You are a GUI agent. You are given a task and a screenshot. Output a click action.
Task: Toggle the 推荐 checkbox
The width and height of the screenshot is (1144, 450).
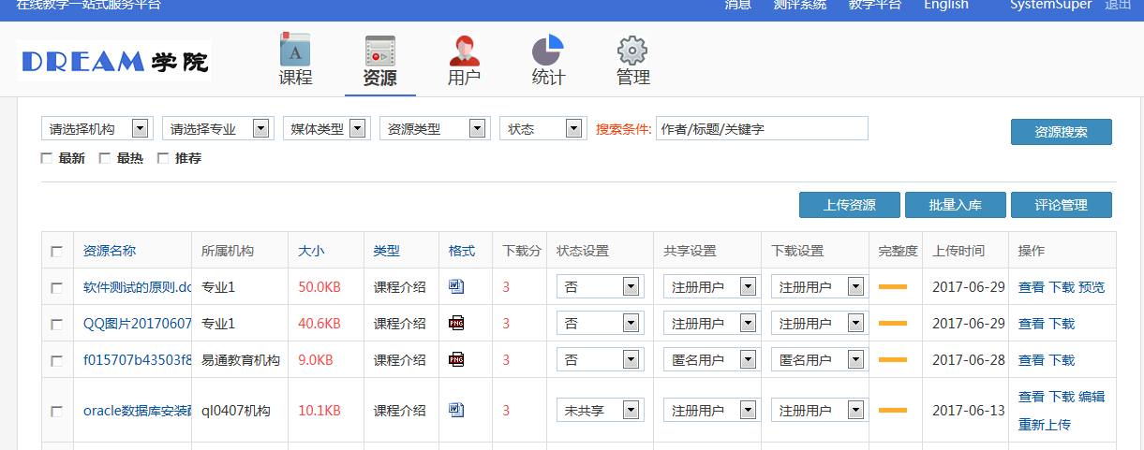click(x=162, y=158)
